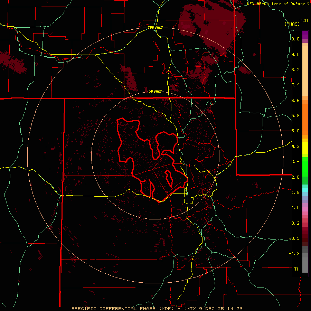Click the 5.8 scale value
Viewport: 311px width, 311px height.
[295, 116]
